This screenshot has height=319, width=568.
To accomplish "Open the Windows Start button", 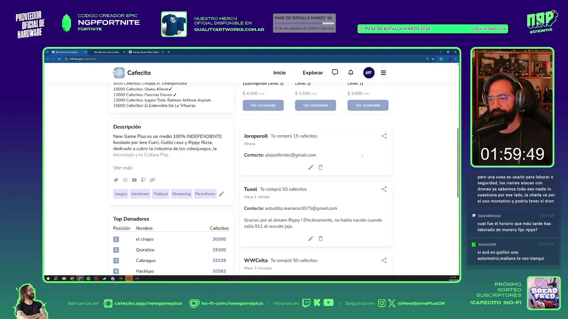I will [x=48, y=278].
